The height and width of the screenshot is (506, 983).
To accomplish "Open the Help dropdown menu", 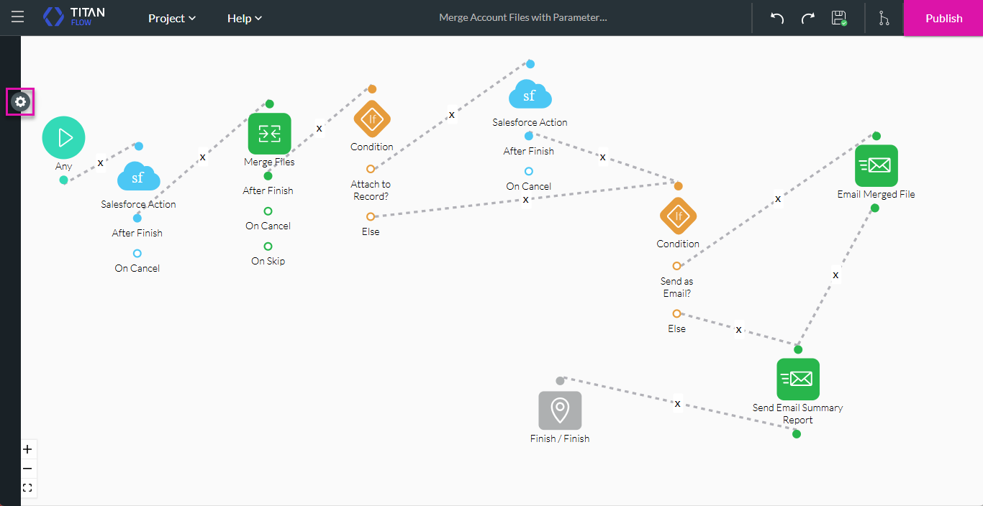I will (x=245, y=18).
